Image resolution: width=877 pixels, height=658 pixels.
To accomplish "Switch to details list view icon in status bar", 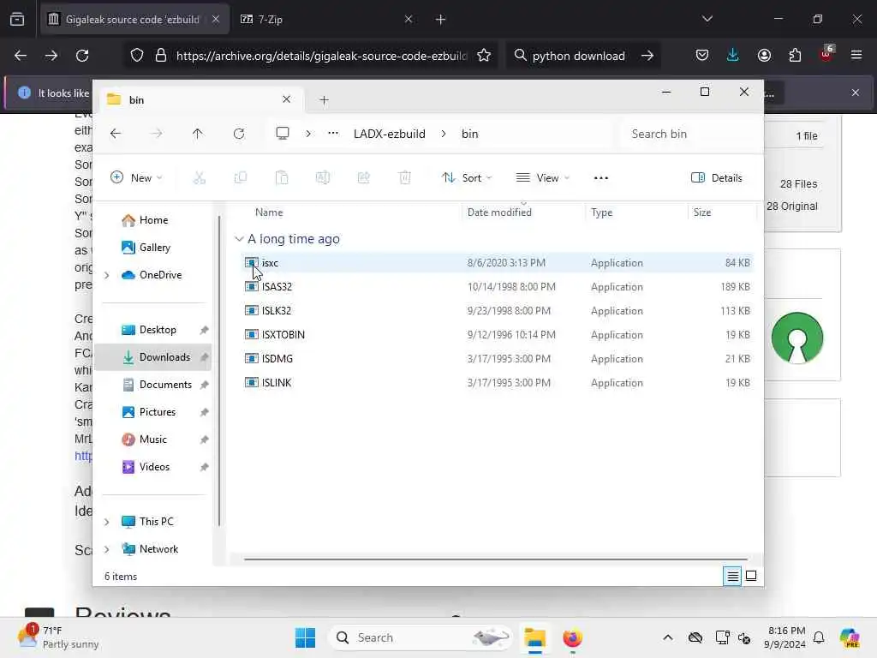I will [x=732, y=576].
